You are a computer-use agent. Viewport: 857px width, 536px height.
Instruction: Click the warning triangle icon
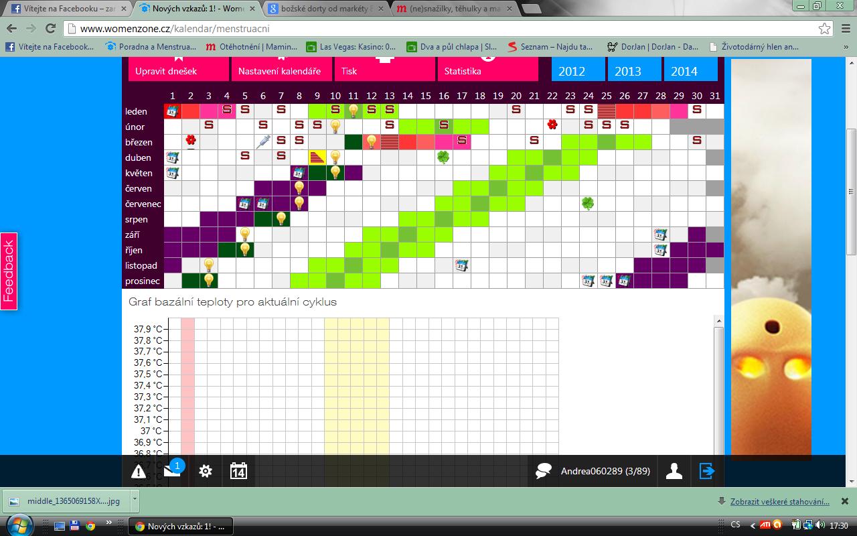(x=139, y=472)
